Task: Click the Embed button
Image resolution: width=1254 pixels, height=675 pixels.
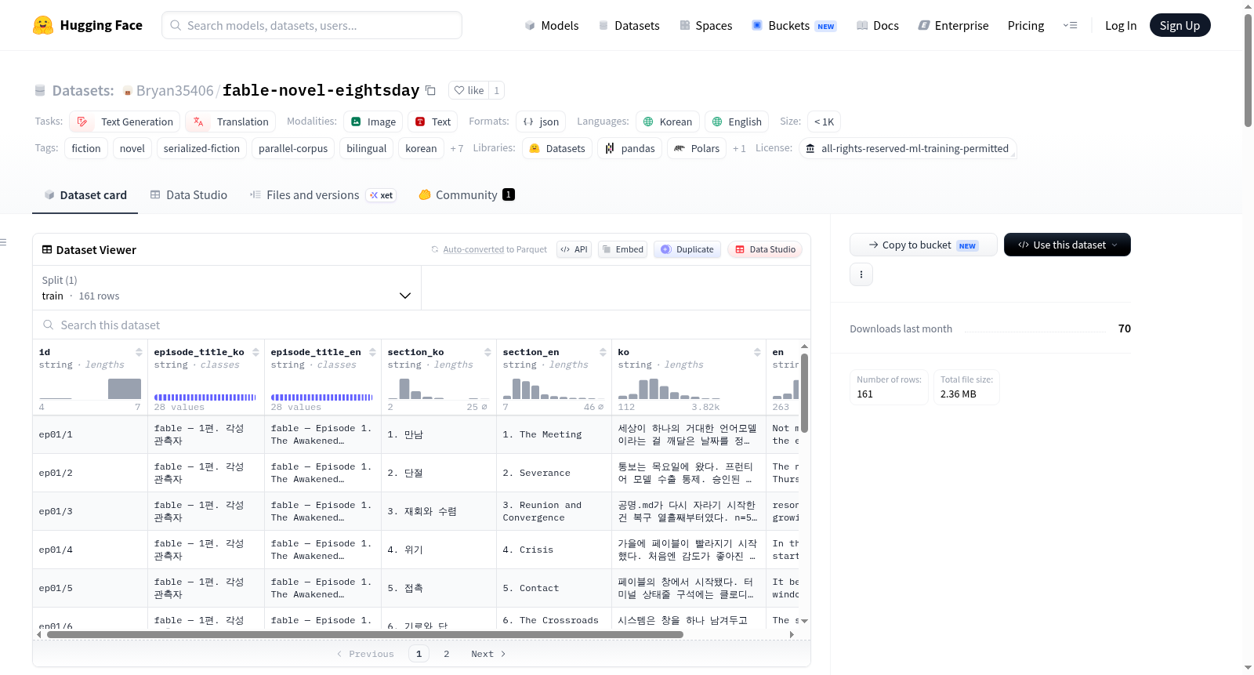Action: click(622, 249)
